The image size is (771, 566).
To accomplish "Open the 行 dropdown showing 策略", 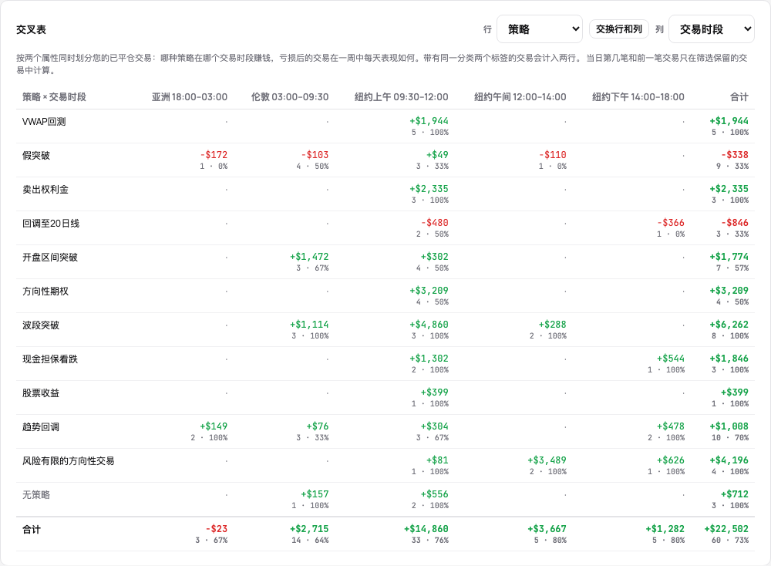I will (x=540, y=29).
